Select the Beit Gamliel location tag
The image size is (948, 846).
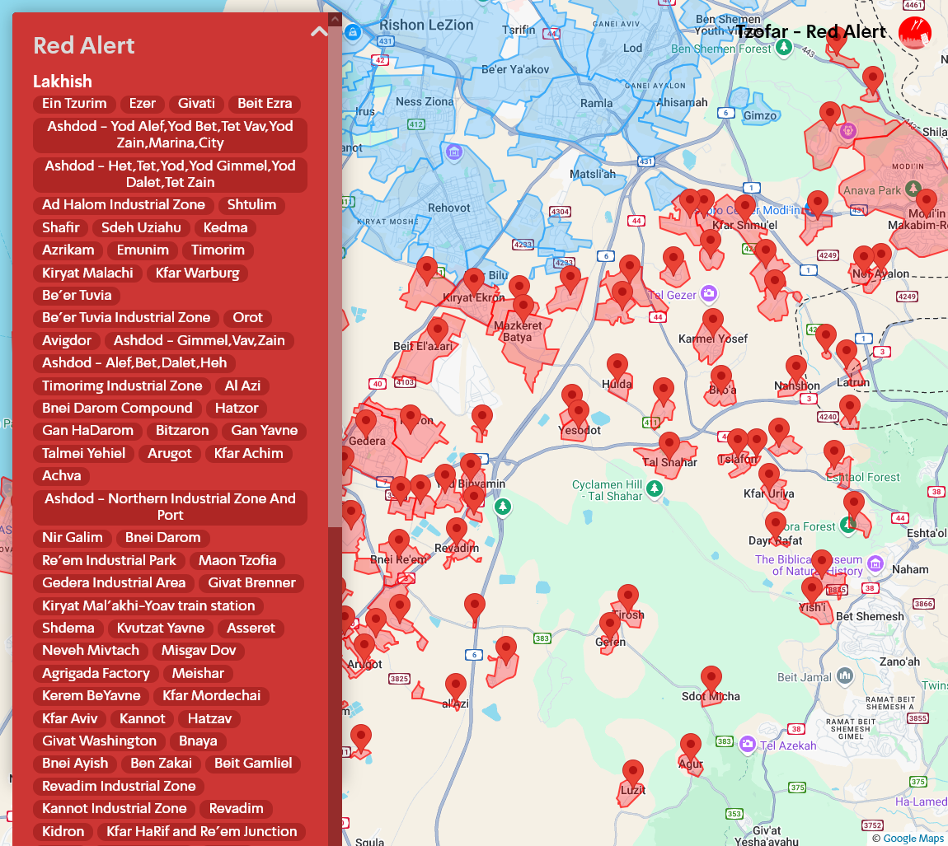click(x=253, y=764)
